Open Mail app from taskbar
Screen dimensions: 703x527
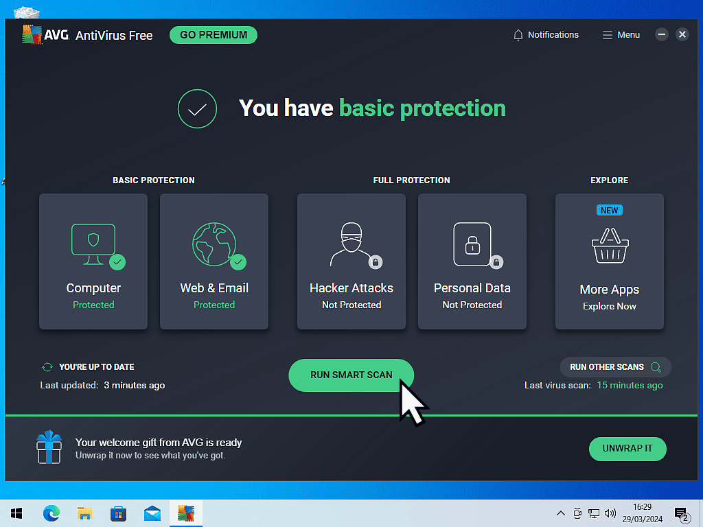pyautogui.click(x=152, y=513)
